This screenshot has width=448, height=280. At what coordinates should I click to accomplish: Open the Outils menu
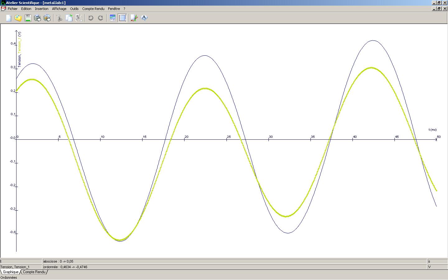(x=74, y=9)
